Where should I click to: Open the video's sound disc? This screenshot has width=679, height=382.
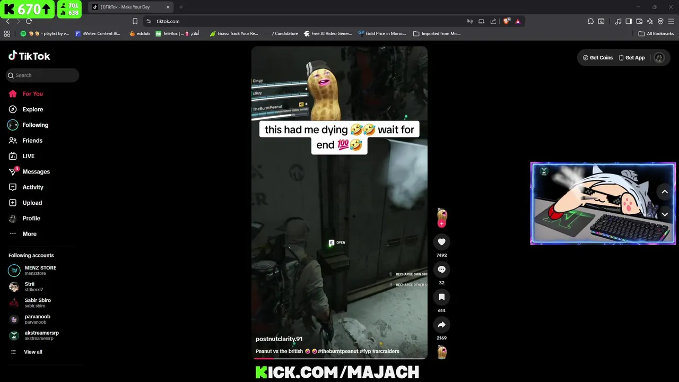[x=441, y=352]
